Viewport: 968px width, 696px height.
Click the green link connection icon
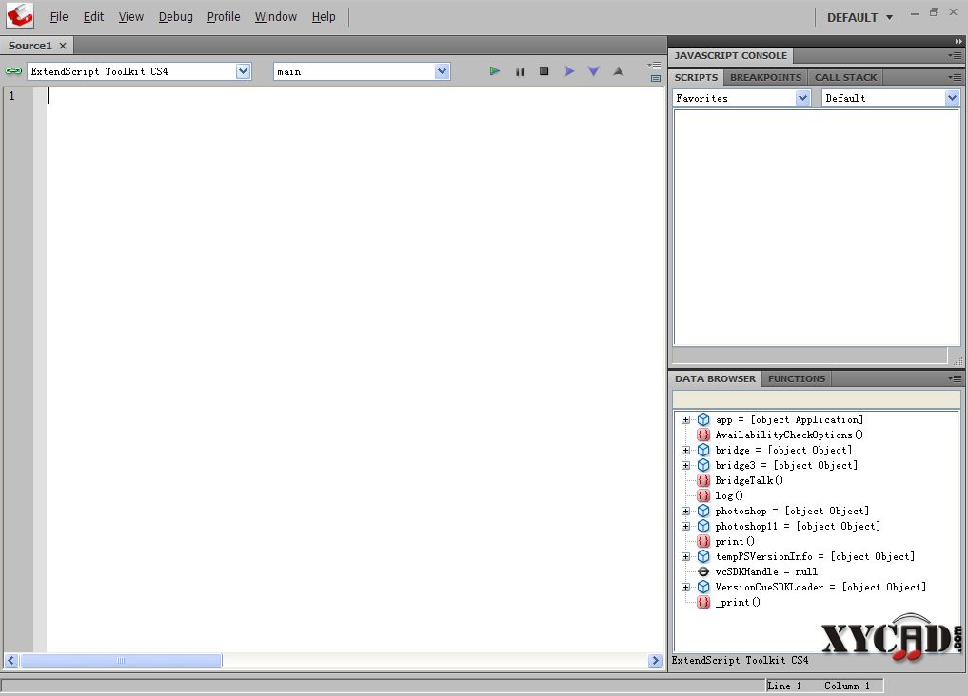pyautogui.click(x=13, y=71)
